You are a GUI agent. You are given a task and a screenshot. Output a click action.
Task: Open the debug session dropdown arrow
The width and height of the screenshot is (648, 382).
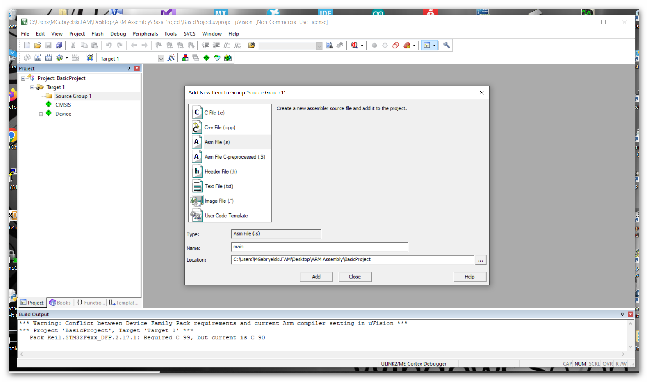pos(362,46)
